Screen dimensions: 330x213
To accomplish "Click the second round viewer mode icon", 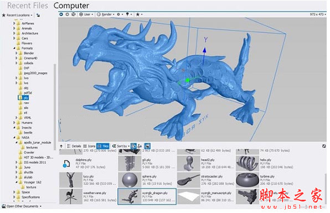I will pyautogui.click(x=68, y=14).
